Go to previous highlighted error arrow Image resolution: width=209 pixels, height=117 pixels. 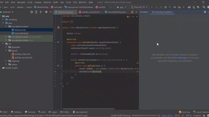(133, 17)
